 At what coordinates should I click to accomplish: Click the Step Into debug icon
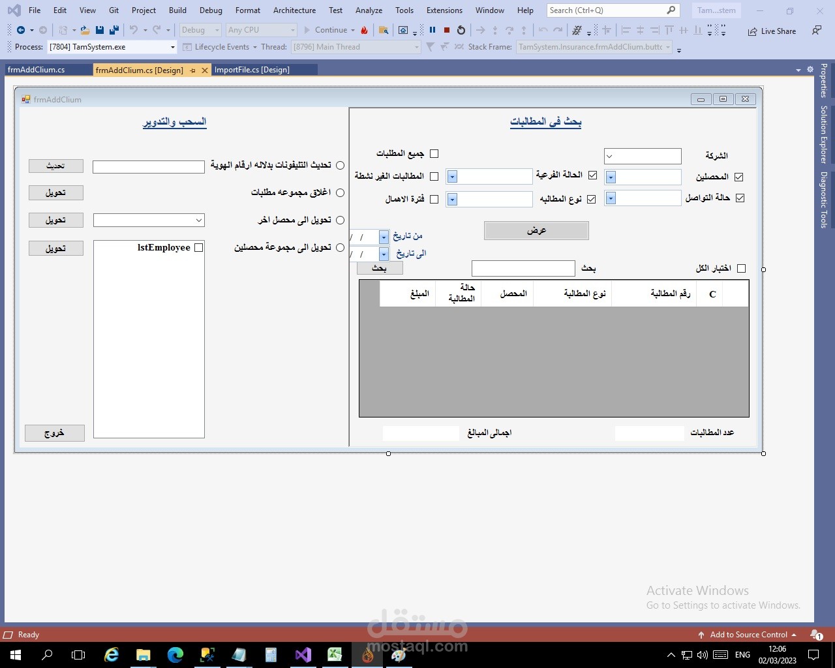click(x=495, y=30)
